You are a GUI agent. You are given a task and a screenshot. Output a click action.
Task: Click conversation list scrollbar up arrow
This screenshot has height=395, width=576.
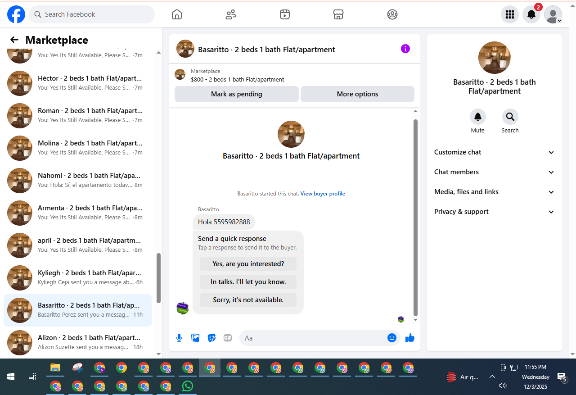[x=158, y=53]
